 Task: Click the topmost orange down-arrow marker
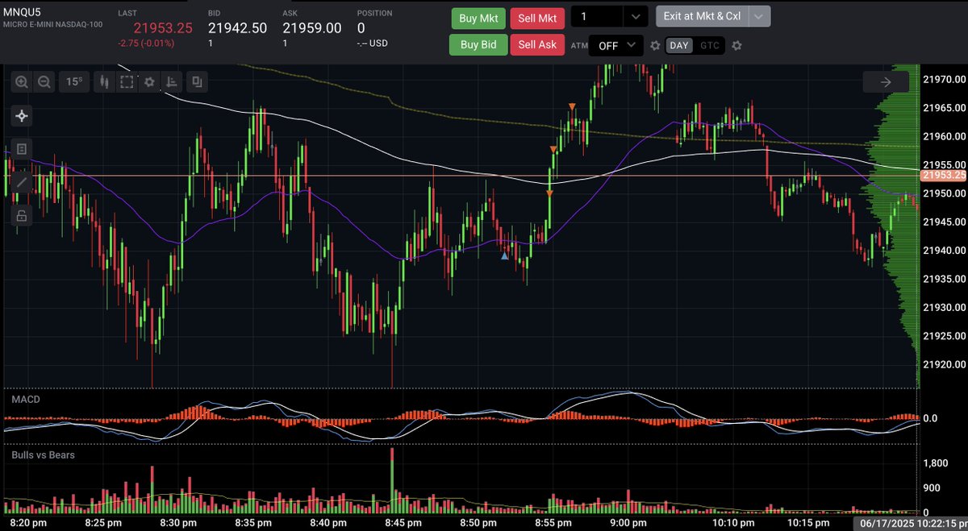click(x=572, y=106)
